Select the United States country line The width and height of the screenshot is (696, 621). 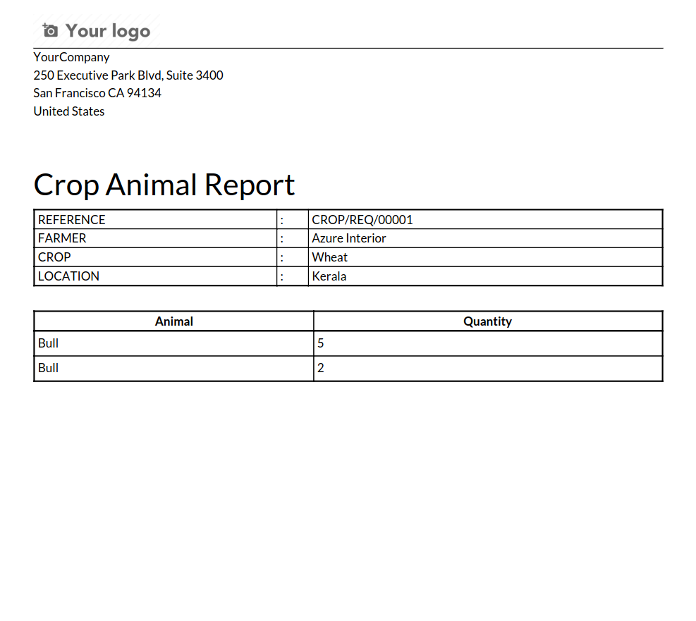pyautogui.click(x=69, y=111)
